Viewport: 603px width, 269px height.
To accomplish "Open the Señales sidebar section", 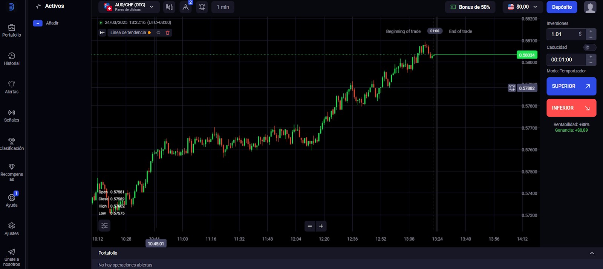I will pos(12,115).
